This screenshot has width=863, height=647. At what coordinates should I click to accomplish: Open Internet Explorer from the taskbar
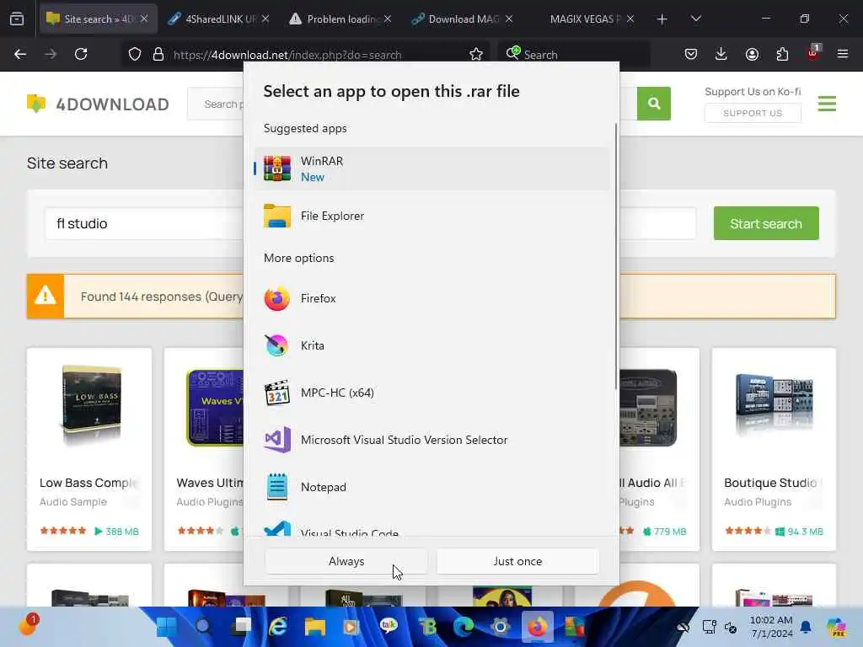pos(278,627)
